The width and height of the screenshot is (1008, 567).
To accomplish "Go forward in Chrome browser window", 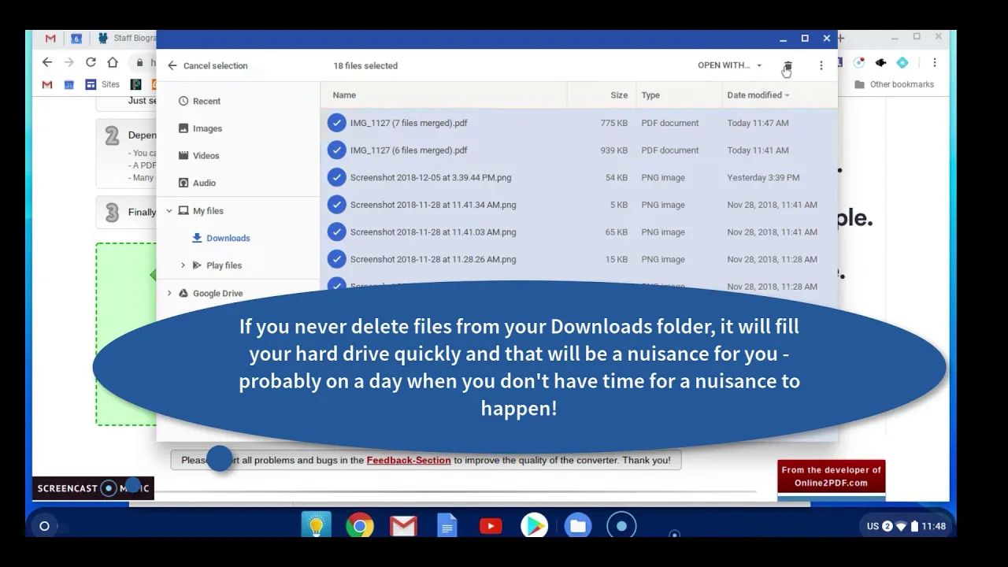I will pos(69,62).
